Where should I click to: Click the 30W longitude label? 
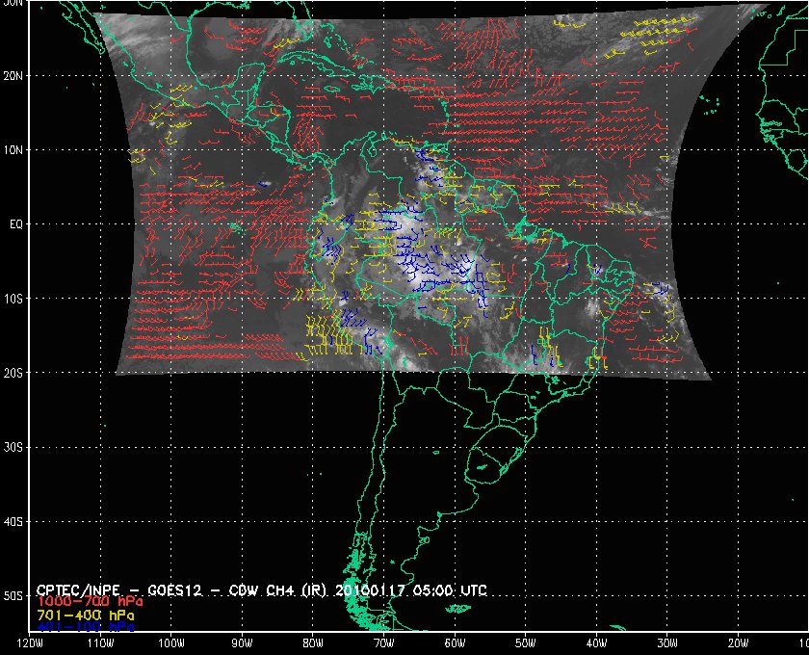[667, 643]
